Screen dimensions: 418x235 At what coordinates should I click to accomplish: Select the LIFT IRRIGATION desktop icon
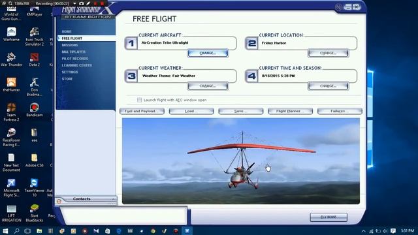click(11, 213)
